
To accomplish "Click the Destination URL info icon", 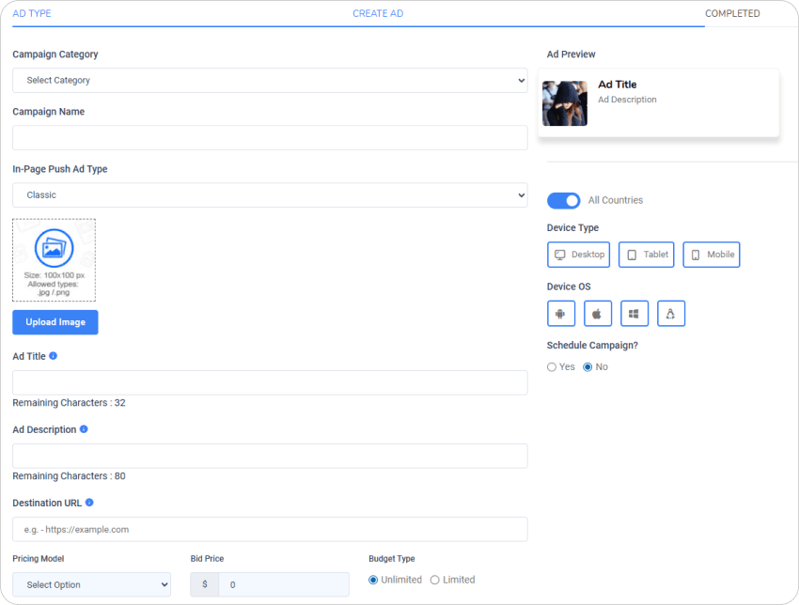I will tap(89, 503).
